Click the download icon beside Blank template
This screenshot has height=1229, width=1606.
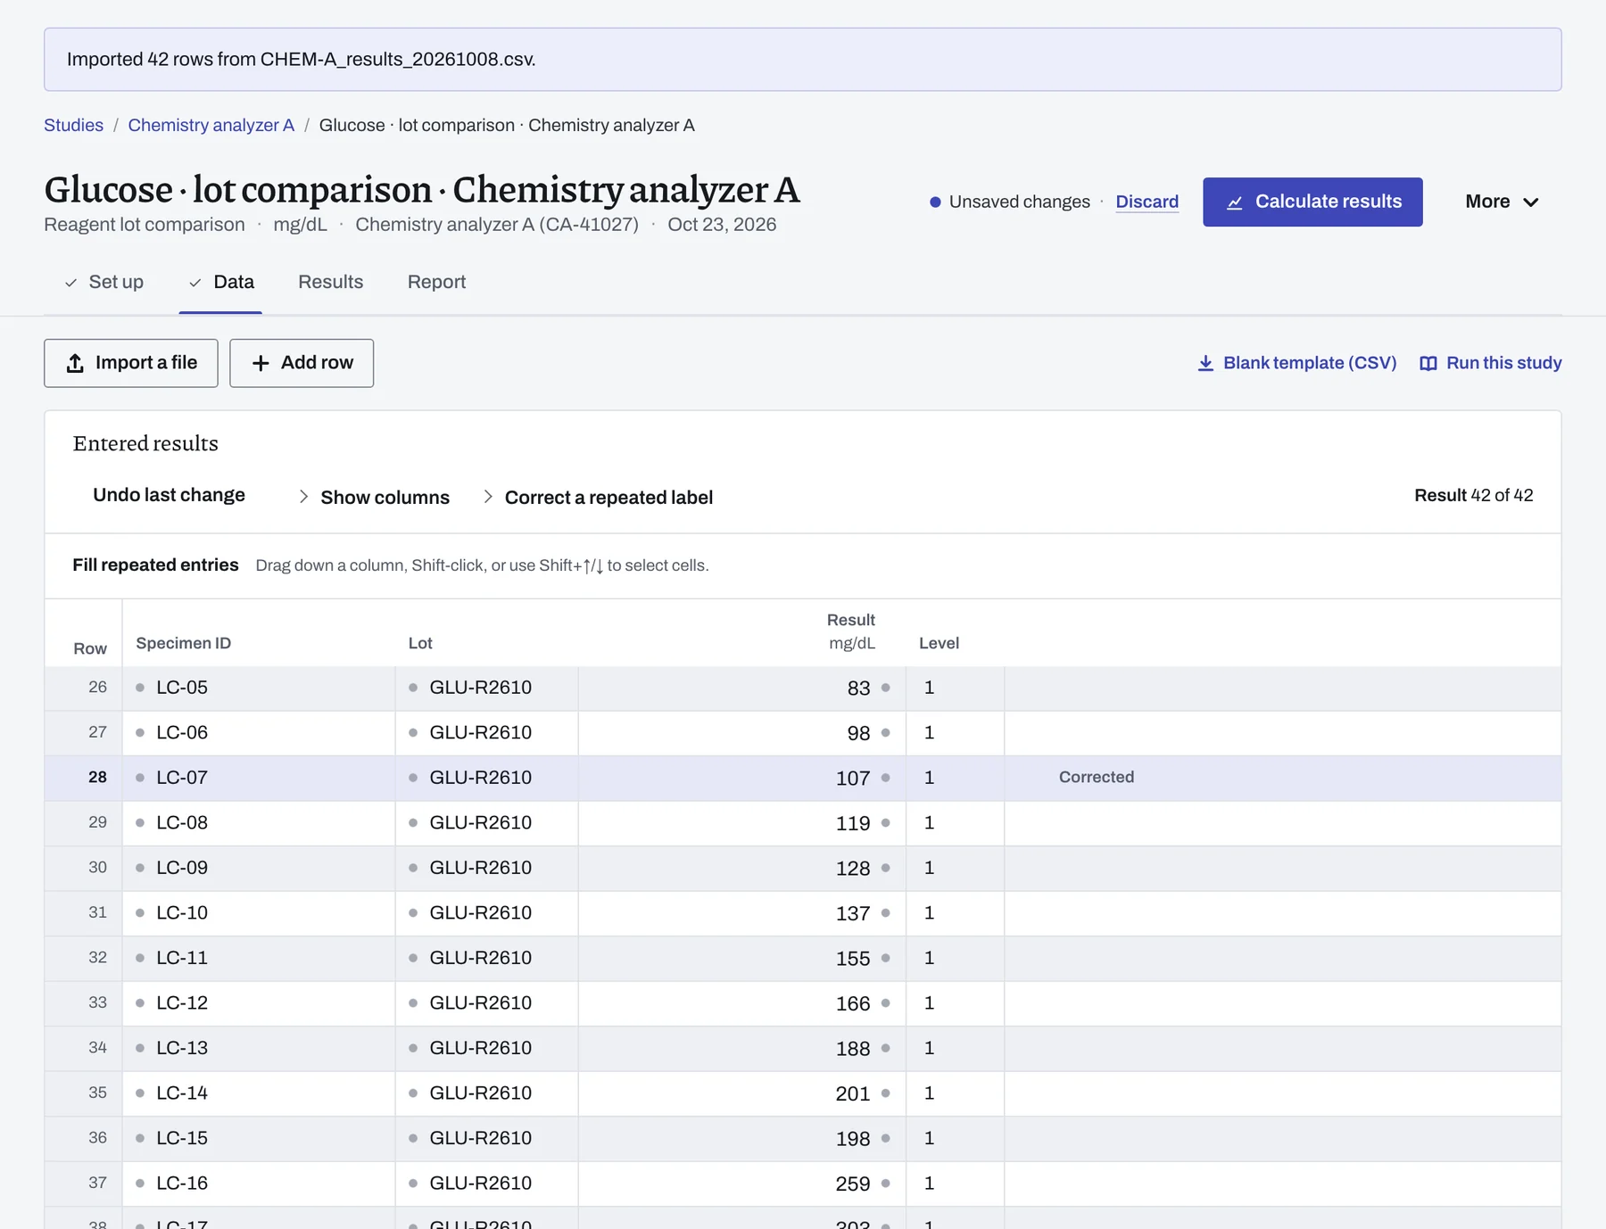[1205, 363]
